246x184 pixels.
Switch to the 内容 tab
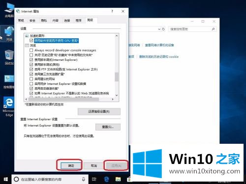(56, 21)
